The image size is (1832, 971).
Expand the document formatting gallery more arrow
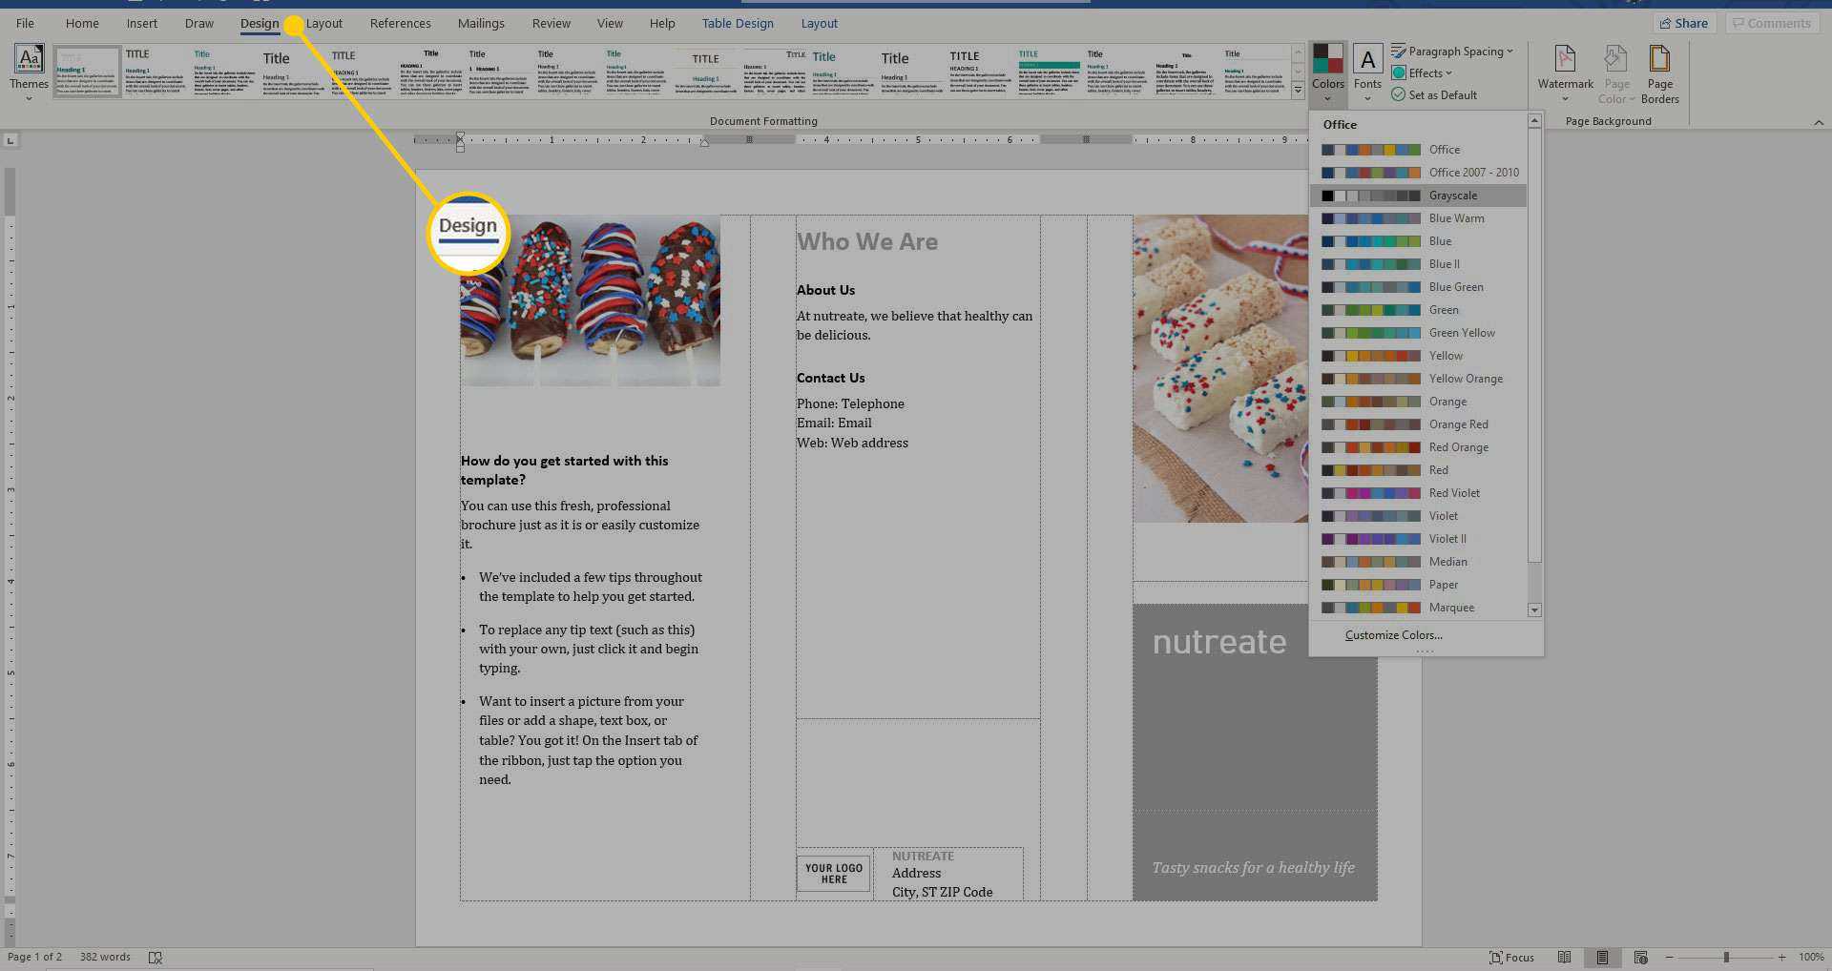pyautogui.click(x=1298, y=91)
